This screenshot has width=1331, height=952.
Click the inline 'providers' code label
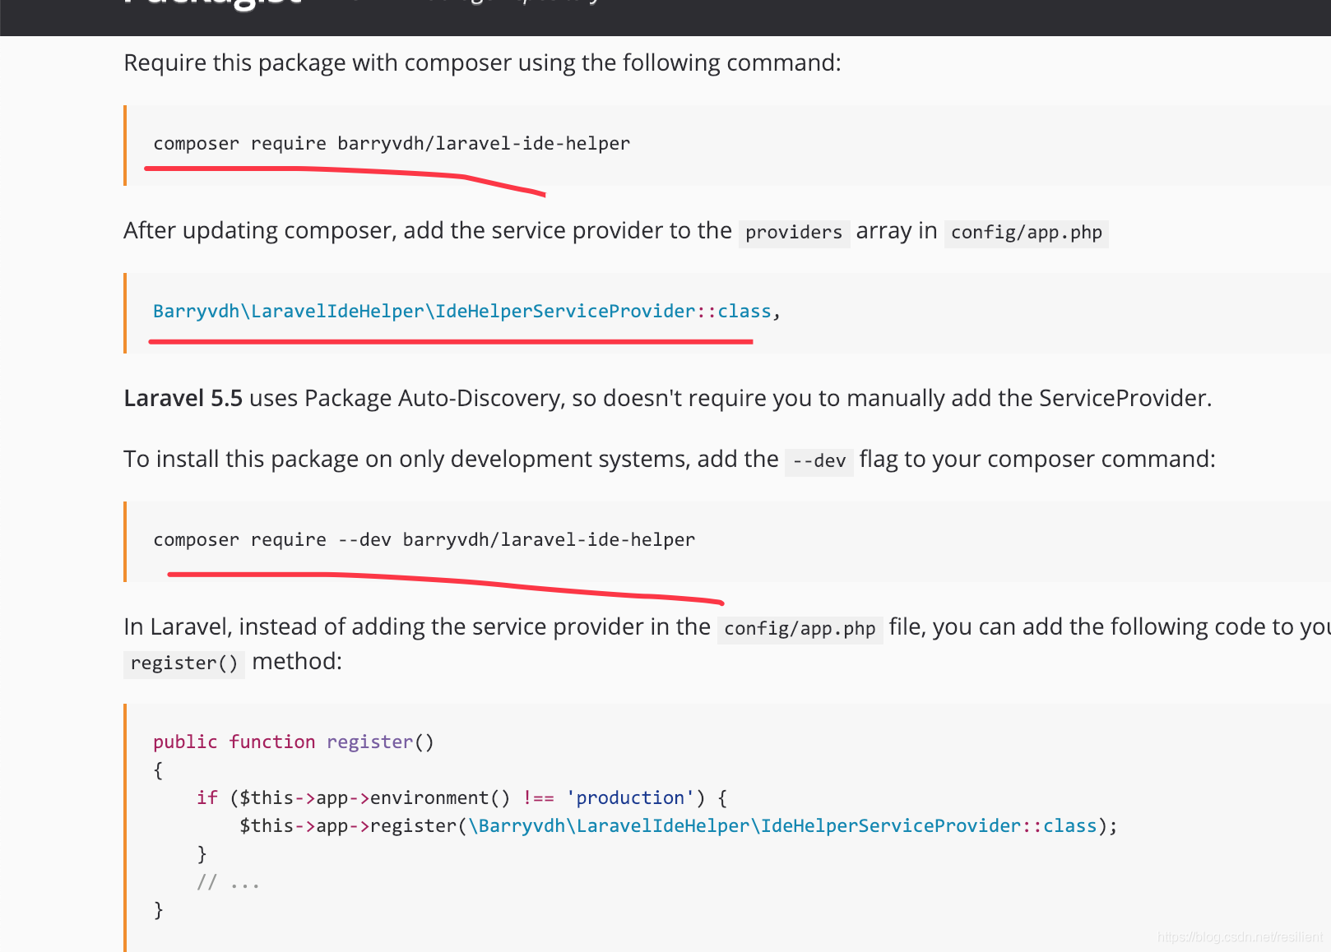794,233
